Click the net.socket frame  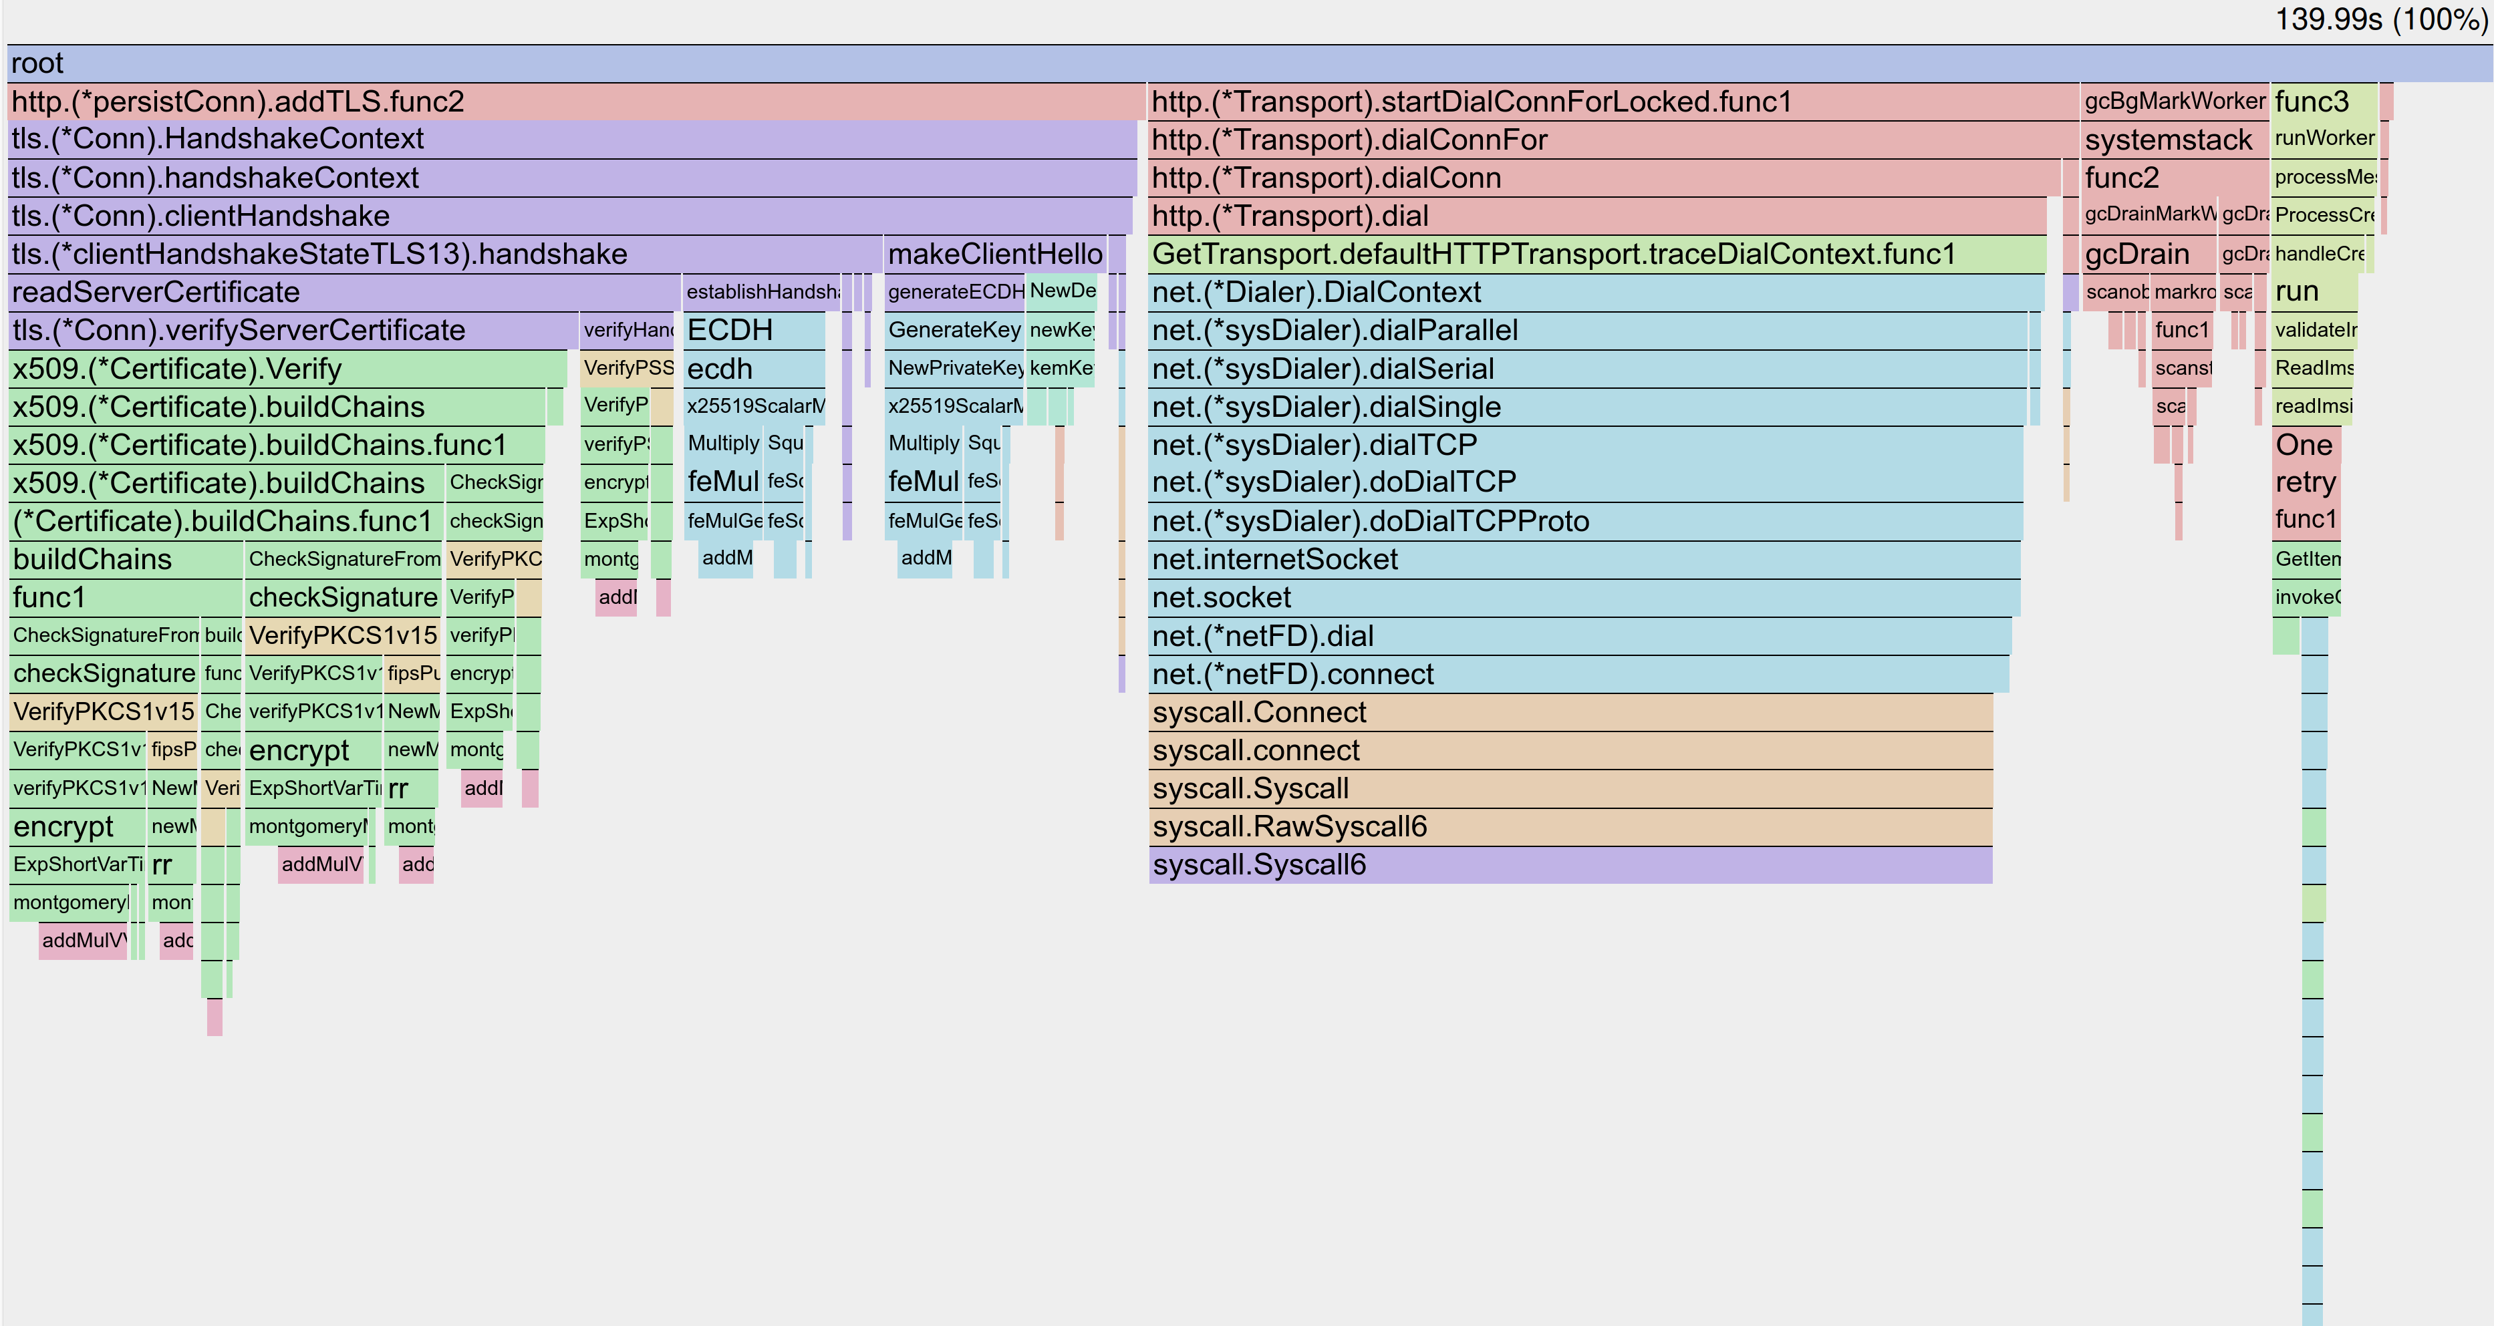pyautogui.click(x=1585, y=598)
